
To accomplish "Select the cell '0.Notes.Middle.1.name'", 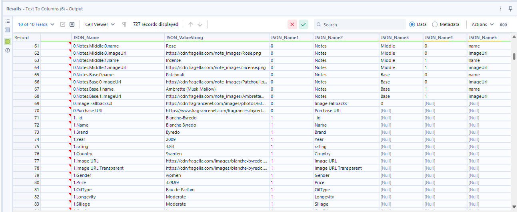I will point(118,60).
